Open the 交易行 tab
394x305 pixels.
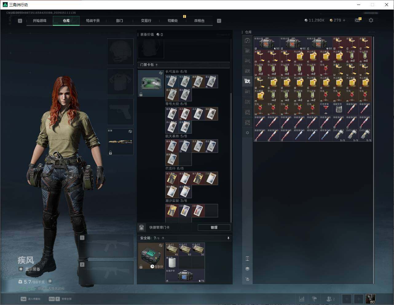tap(146, 21)
